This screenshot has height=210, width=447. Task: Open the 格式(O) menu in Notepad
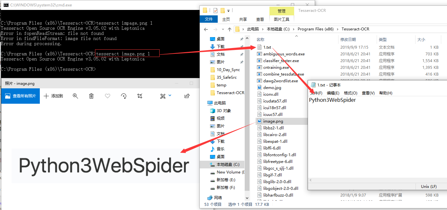click(350, 93)
